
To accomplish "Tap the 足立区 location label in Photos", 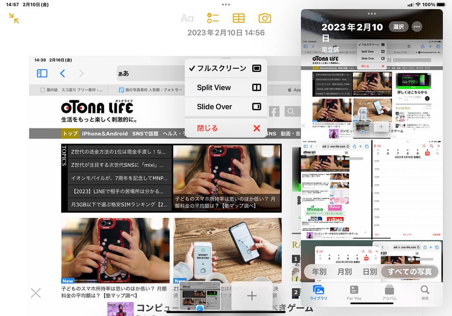I will pos(330,49).
